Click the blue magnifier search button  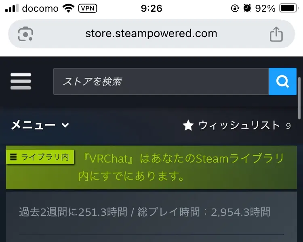coord(282,81)
